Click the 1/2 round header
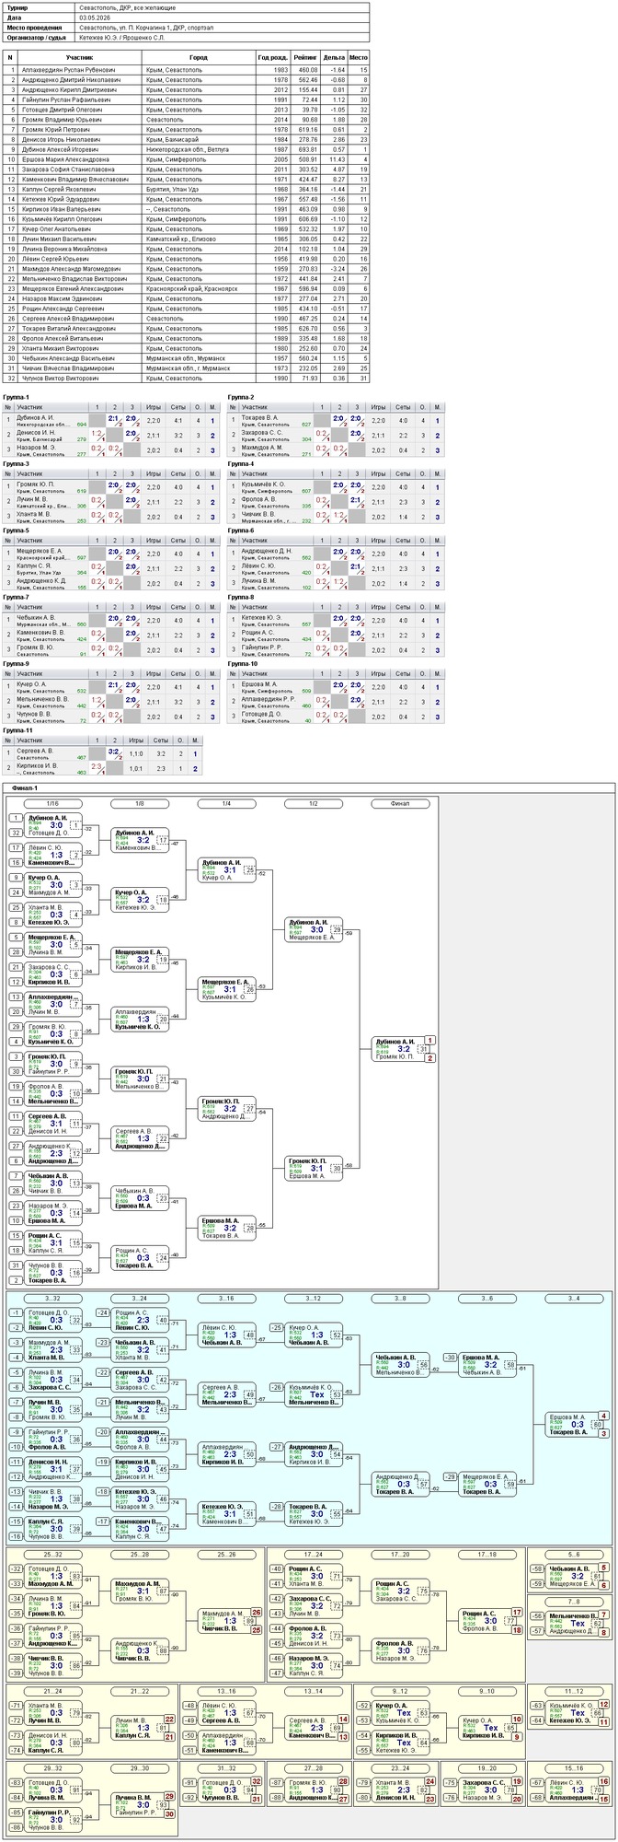Viewport: 618px width, 1842px height. pos(314,804)
